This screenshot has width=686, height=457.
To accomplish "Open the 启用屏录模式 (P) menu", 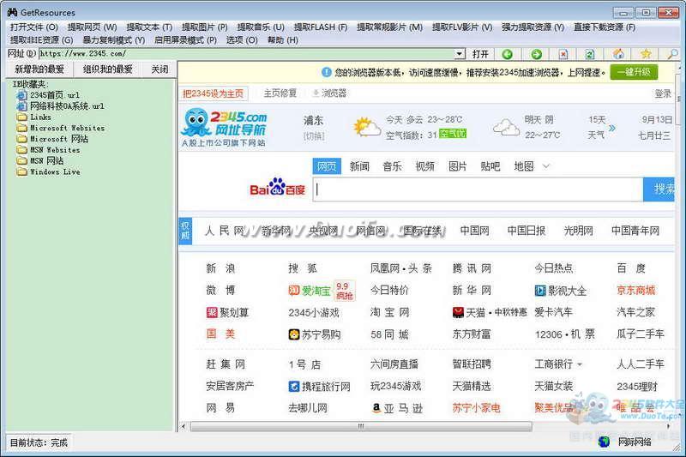I will 185,40.
